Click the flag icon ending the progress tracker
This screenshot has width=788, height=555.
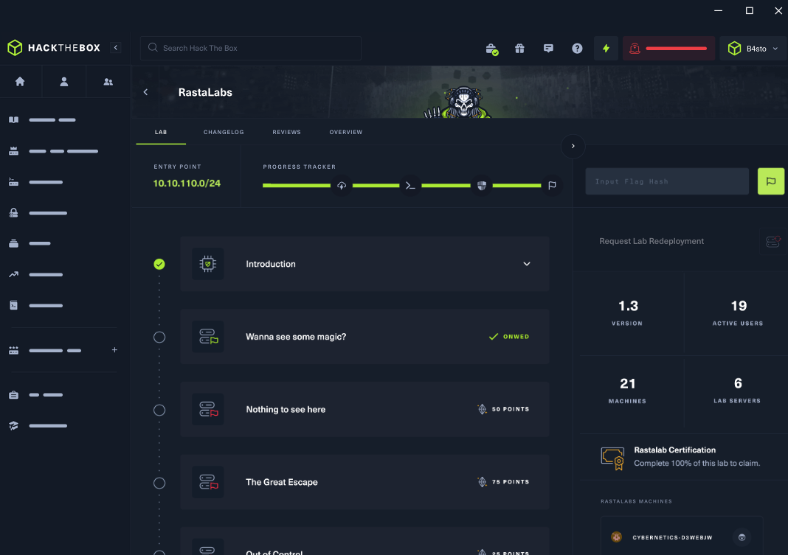point(553,185)
